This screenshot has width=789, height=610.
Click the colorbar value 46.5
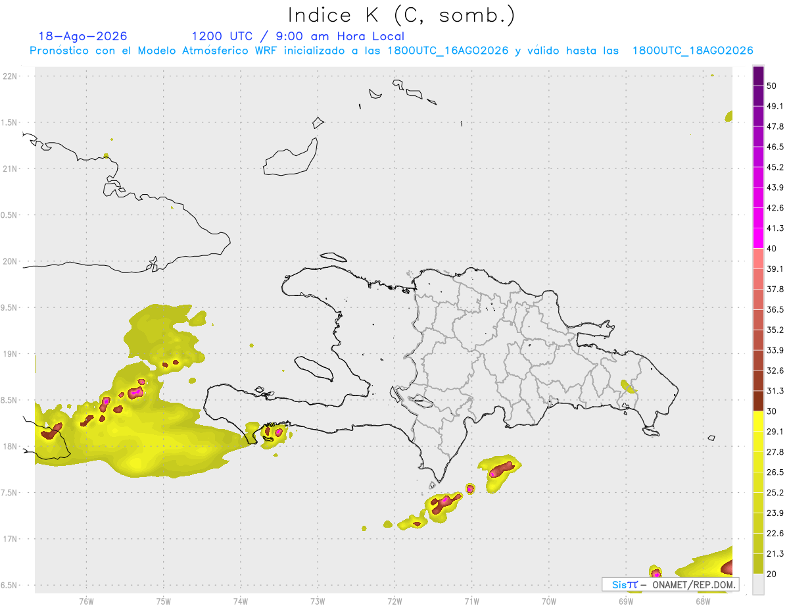click(x=775, y=147)
